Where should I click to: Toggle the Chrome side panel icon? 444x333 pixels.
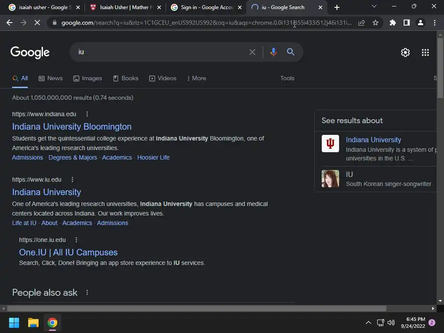tap(407, 23)
